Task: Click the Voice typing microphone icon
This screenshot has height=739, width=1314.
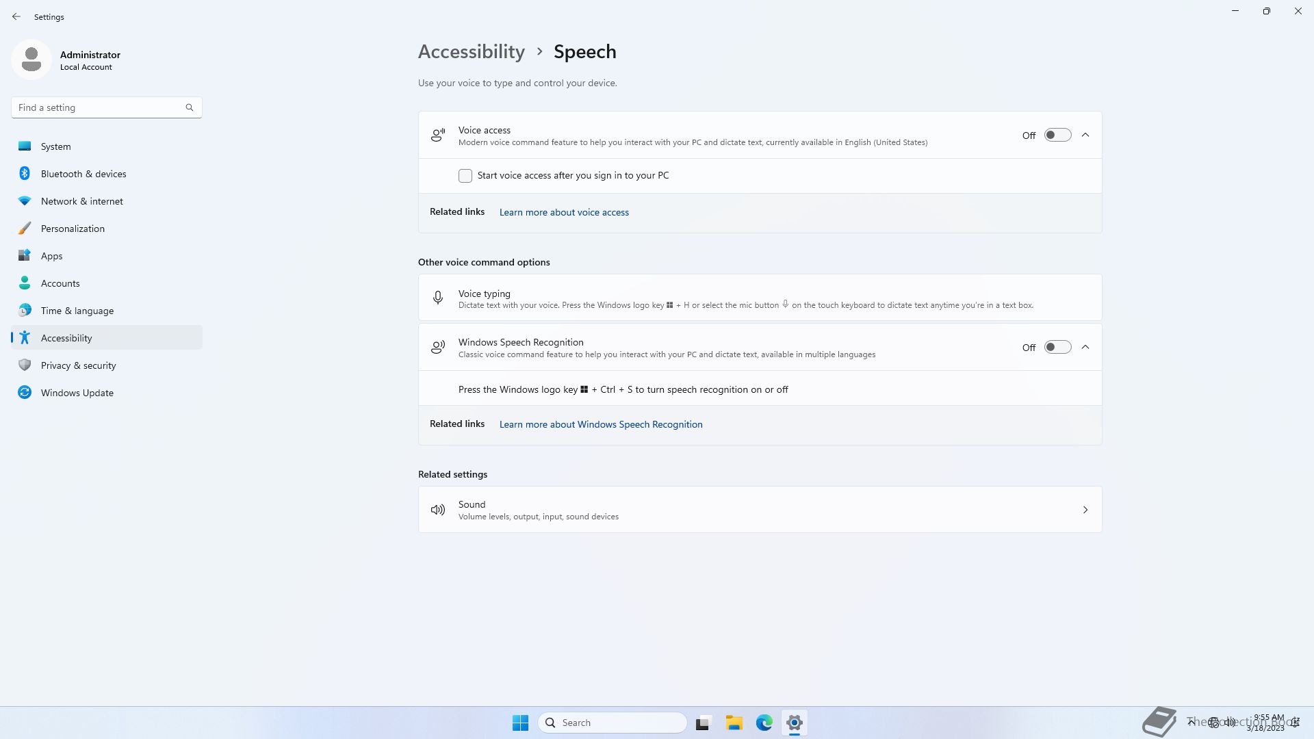Action: [438, 298]
